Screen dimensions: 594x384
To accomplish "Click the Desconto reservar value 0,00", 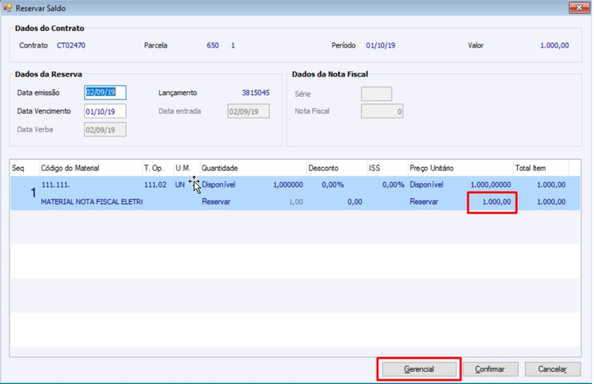I will coord(355,202).
